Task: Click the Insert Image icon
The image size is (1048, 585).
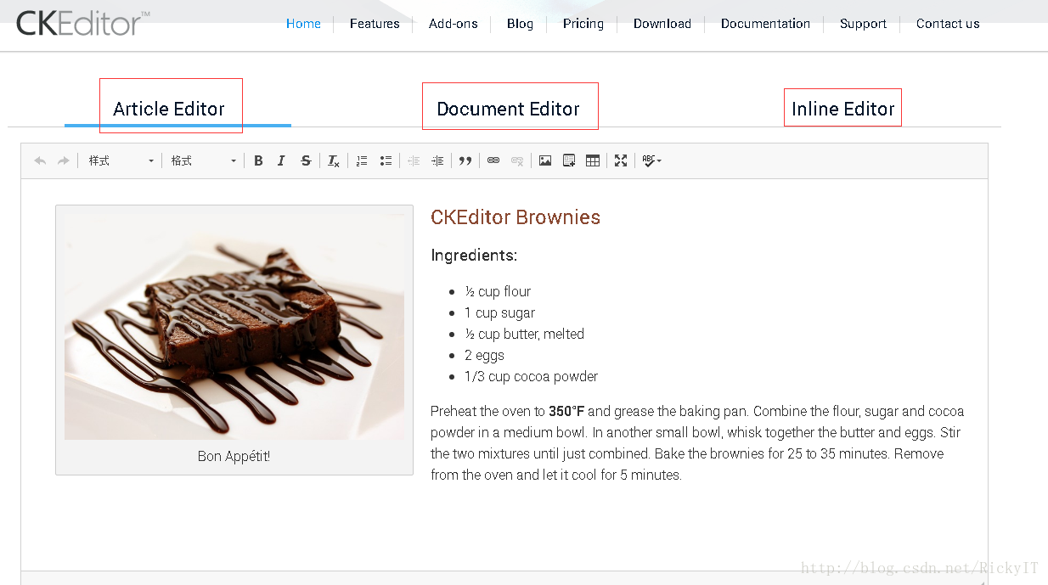Action: coord(545,161)
